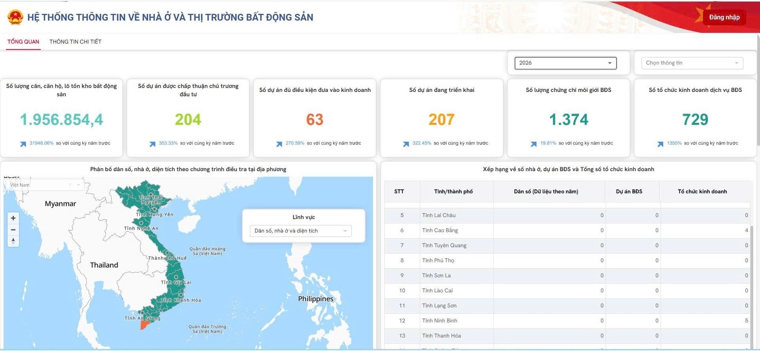This screenshot has width=760, height=351.
Task: Click the Tỉnh Nghệ An map marker
Action: [141, 223]
